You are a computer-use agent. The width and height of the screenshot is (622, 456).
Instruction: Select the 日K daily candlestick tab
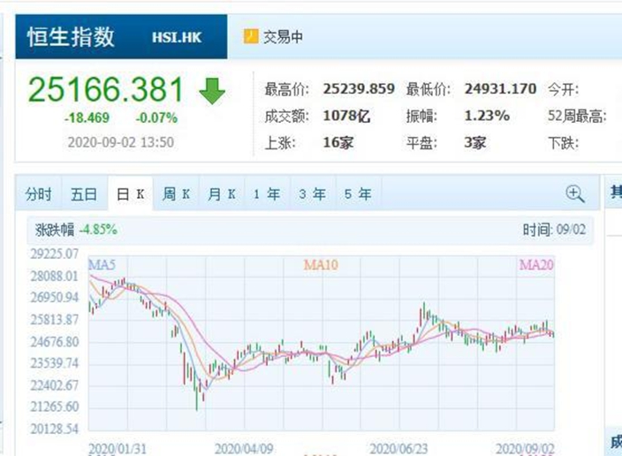[130, 194]
